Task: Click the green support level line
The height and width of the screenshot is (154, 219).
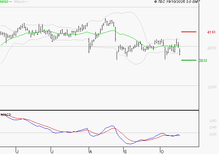Action: pos(189,60)
